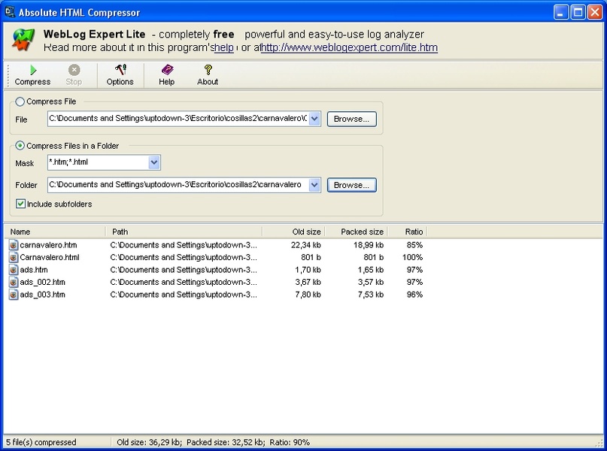Click Browse button next to Folder field
The width and height of the screenshot is (607, 451).
pos(351,185)
